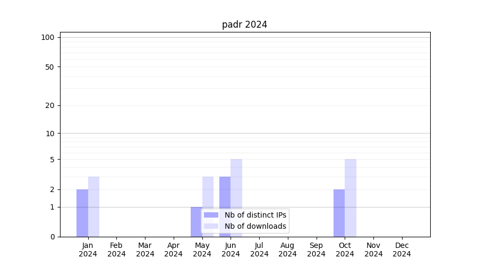The width and height of the screenshot is (478, 266).
Task: Click the 'Apr 2024' x-axis label
Action: click(x=174, y=250)
